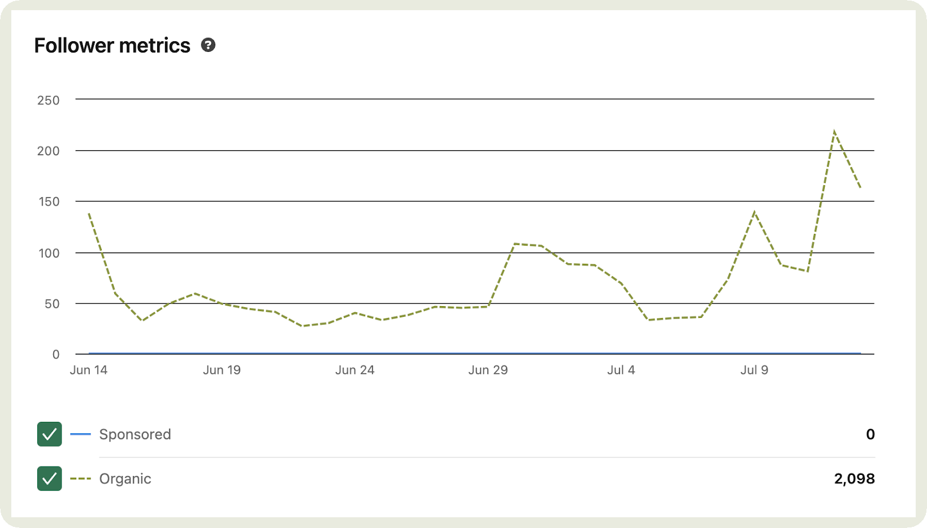Click the question mark next to the chart title
Viewport: 927px width, 528px height.
[x=208, y=45]
